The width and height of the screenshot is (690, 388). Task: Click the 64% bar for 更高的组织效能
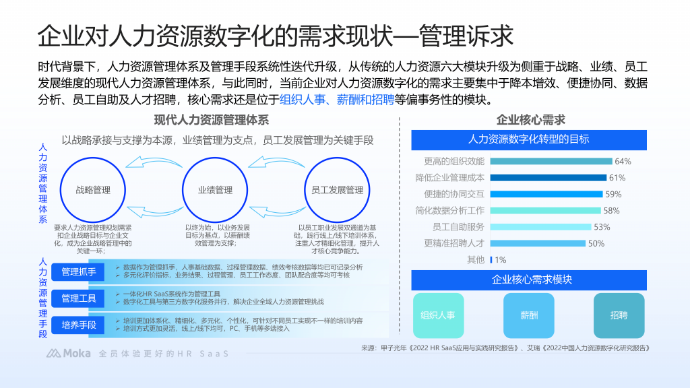coord(551,162)
